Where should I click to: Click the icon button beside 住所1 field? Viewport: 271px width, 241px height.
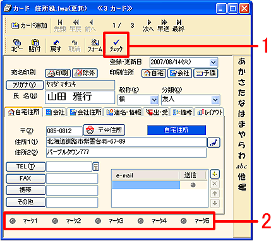click(214, 143)
